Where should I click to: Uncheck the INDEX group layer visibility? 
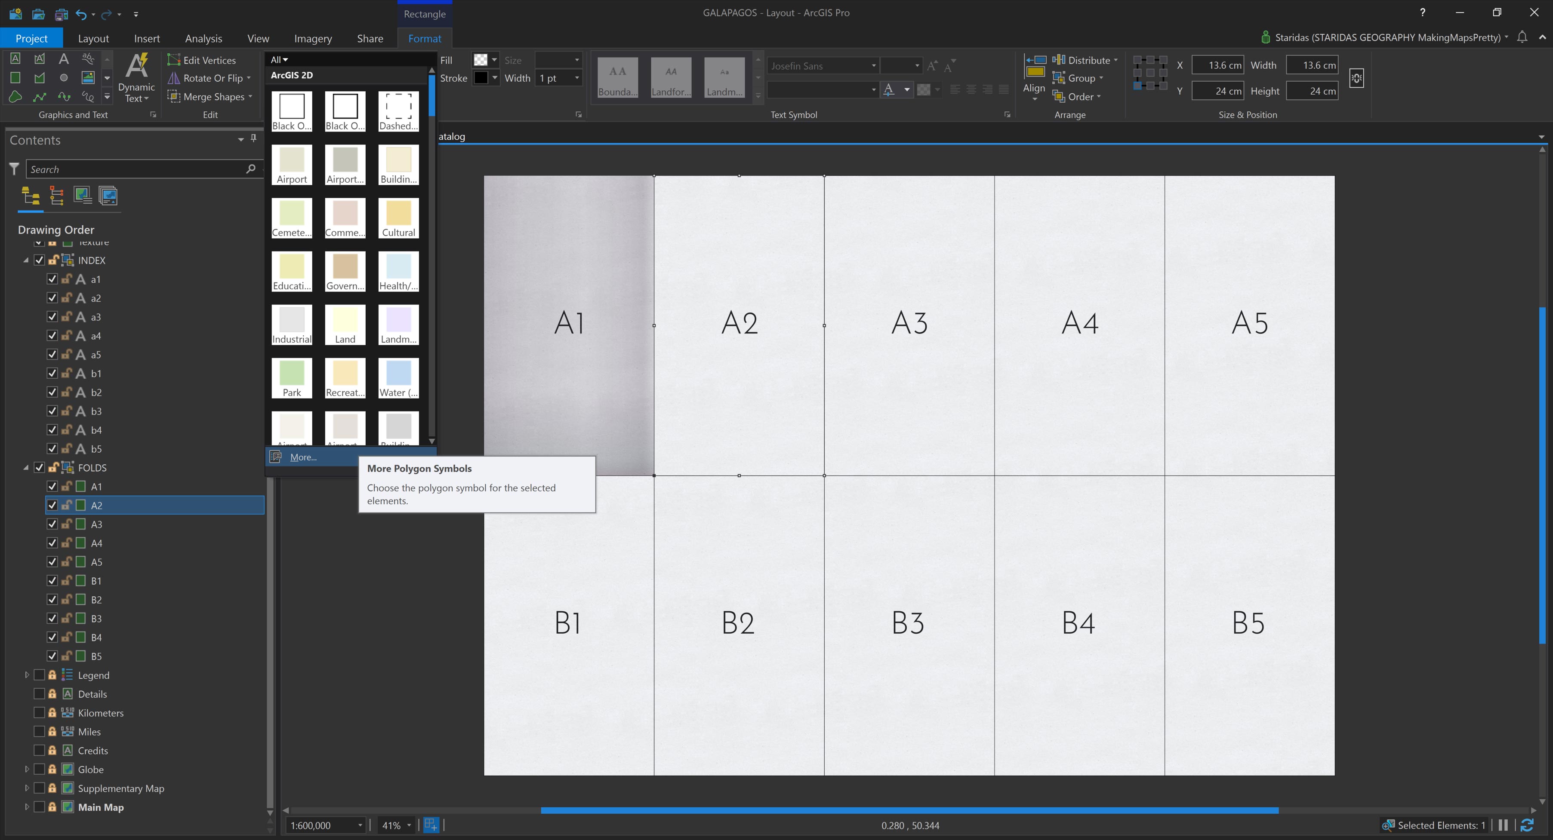click(x=39, y=260)
